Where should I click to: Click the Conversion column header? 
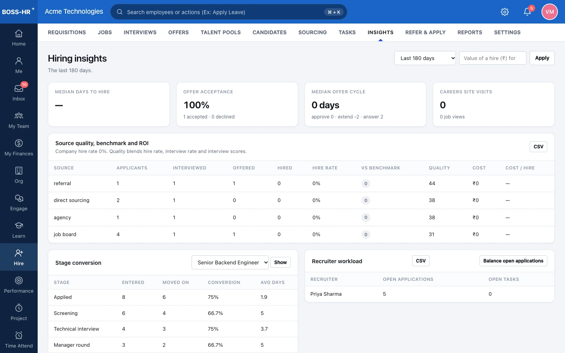224,282
